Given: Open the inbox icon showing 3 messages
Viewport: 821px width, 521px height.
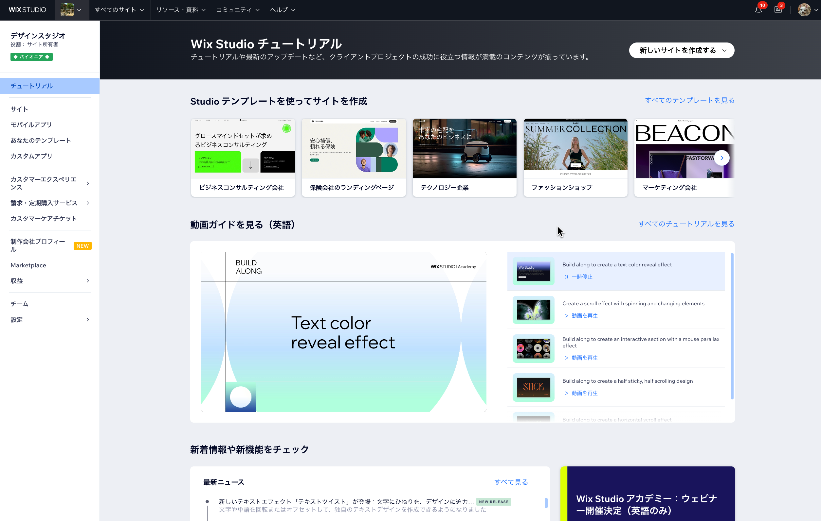Looking at the screenshot, I should [778, 10].
